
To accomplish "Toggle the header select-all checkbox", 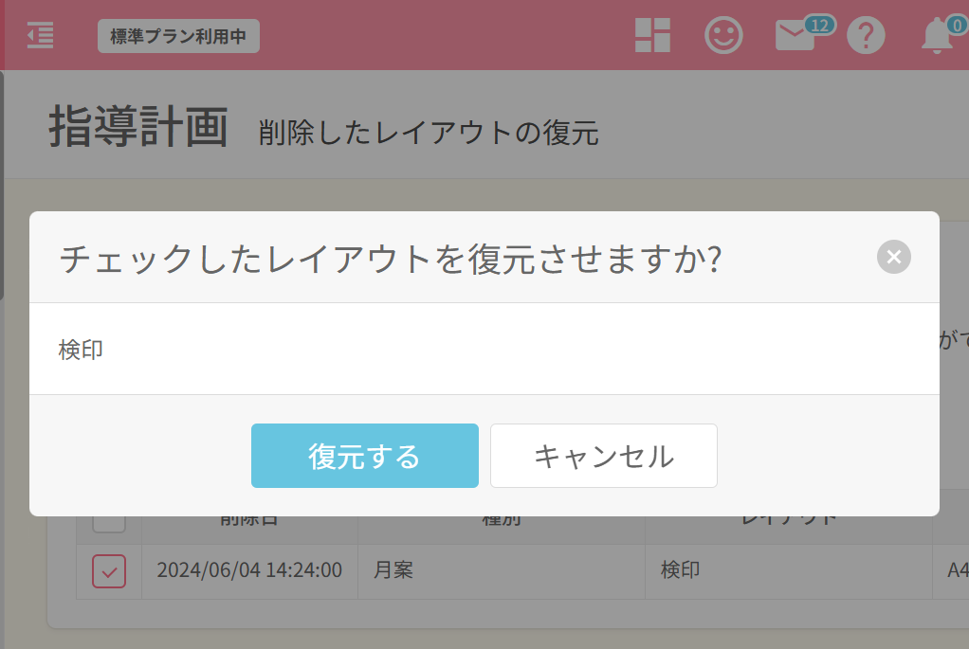I will pyautogui.click(x=109, y=522).
